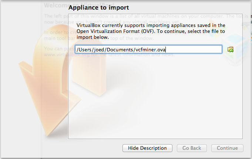Click the faded 'Welcome to VirtualBox!' heading
The width and height of the screenshot is (252, 159).
click(x=56, y=6)
